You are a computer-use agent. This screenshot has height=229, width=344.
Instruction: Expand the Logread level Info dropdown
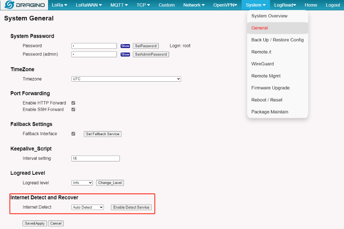pos(82,183)
